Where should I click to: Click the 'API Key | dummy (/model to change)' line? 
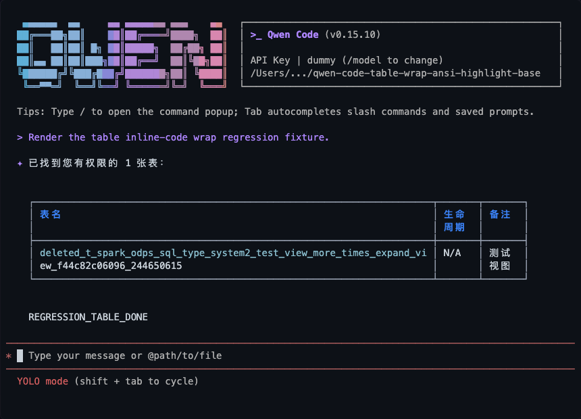(x=347, y=60)
